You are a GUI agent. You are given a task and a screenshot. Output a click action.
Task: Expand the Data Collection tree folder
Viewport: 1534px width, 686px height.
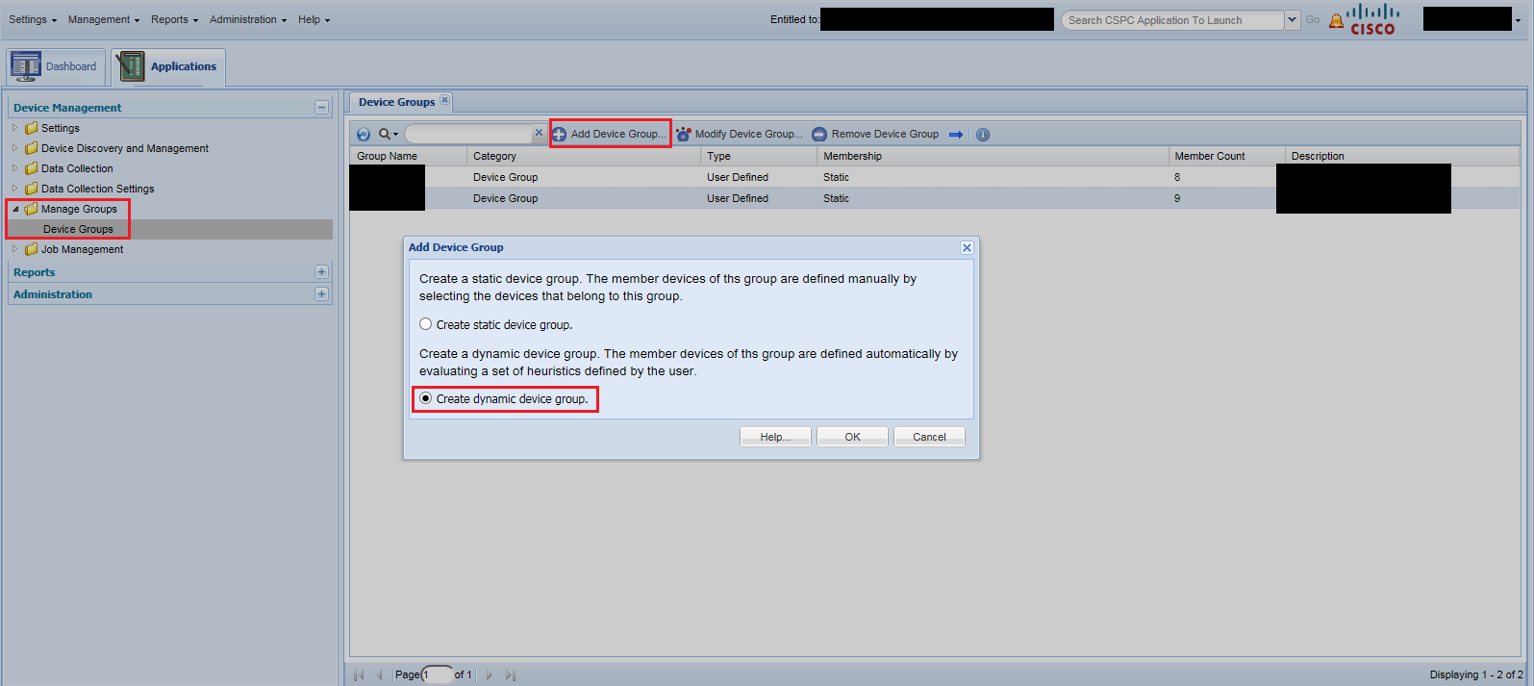(x=14, y=168)
